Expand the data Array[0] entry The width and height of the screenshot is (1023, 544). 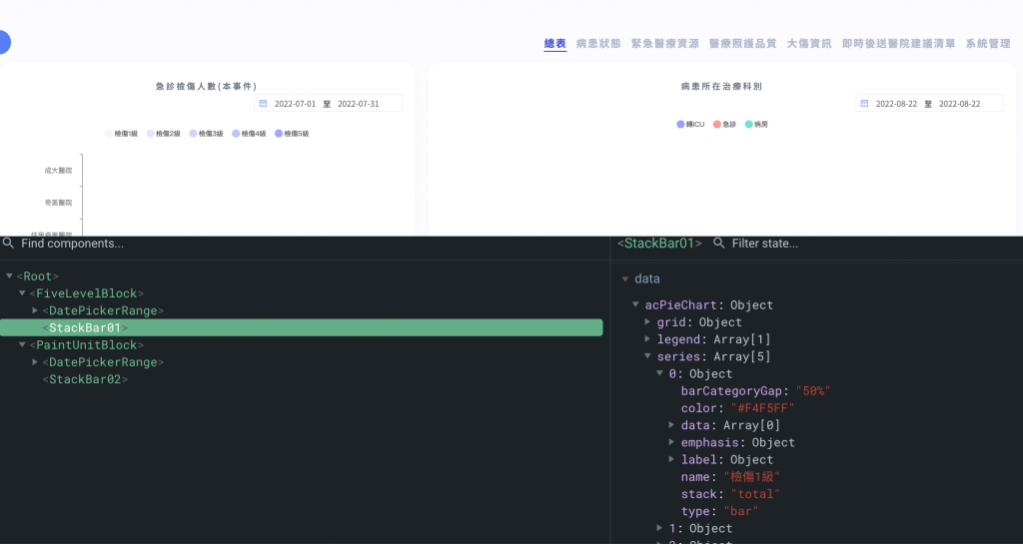[671, 425]
